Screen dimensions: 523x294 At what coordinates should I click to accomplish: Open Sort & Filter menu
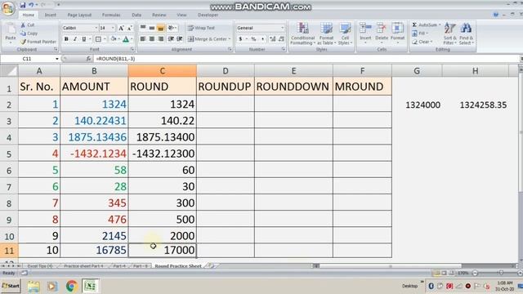(x=449, y=33)
